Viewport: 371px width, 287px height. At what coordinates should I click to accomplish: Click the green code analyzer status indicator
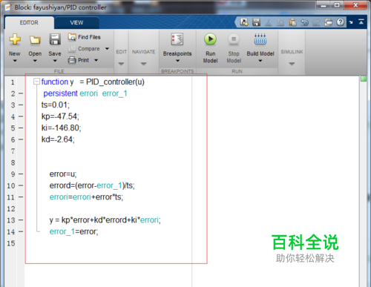click(x=364, y=79)
